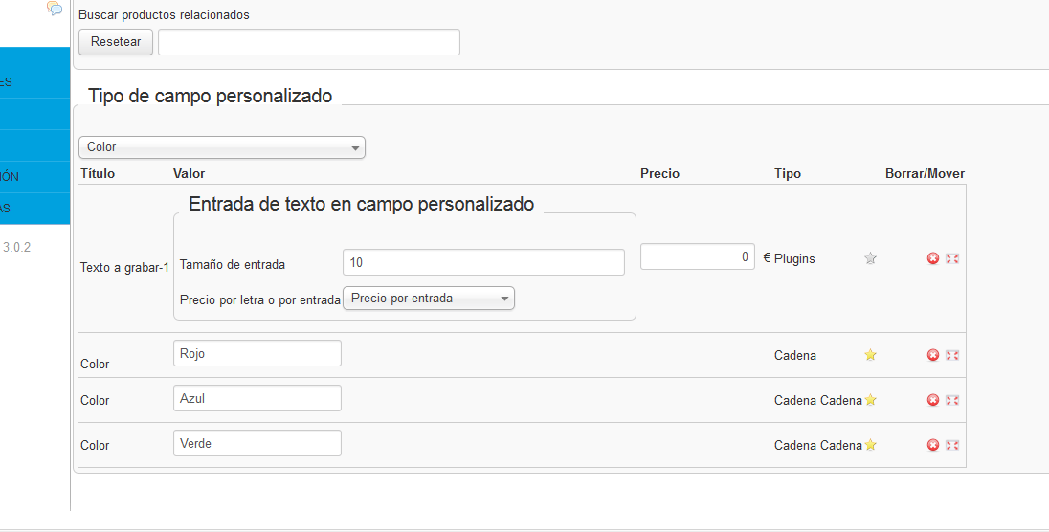The width and height of the screenshot is (1049, 532).
Task: Click the Valor column header
Action: click(x=190, y=173)
